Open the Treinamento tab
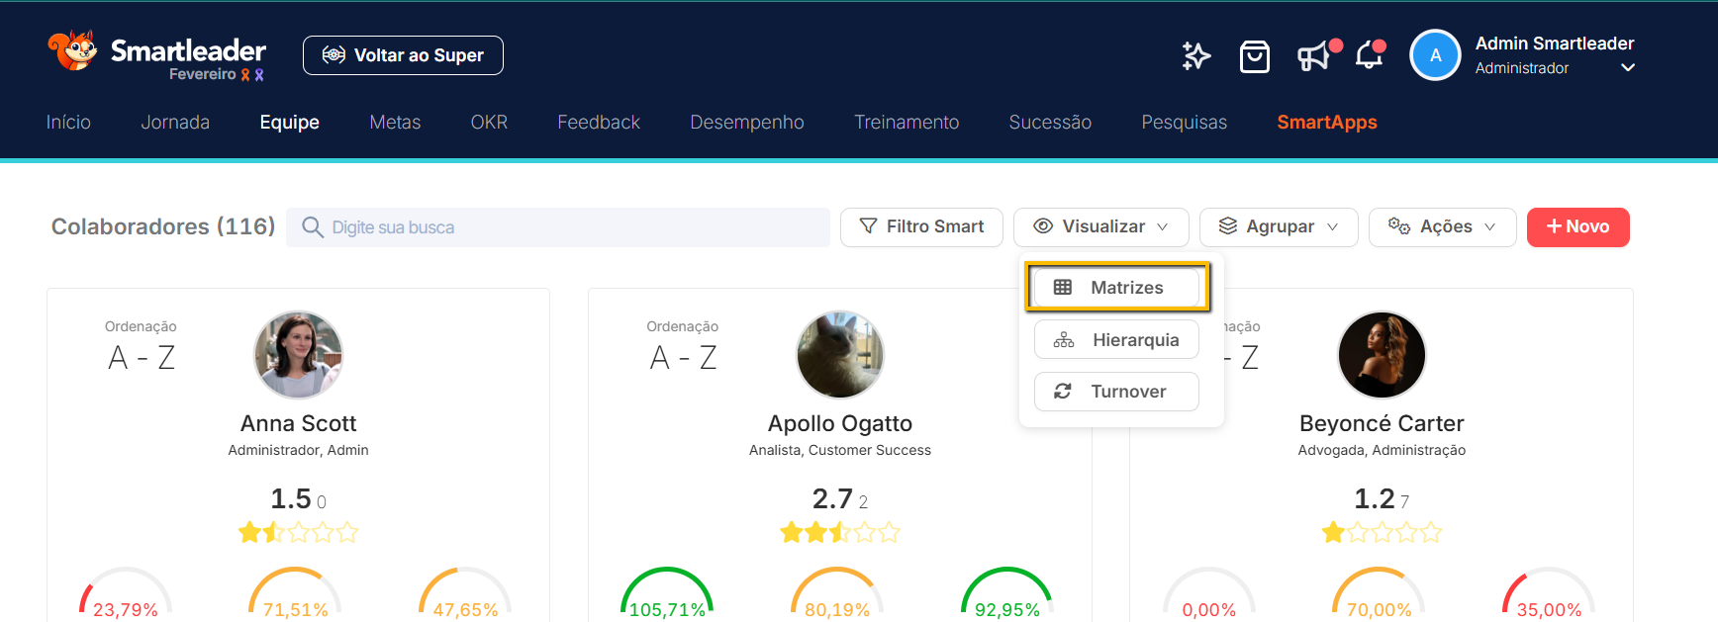 click(907, 122)
